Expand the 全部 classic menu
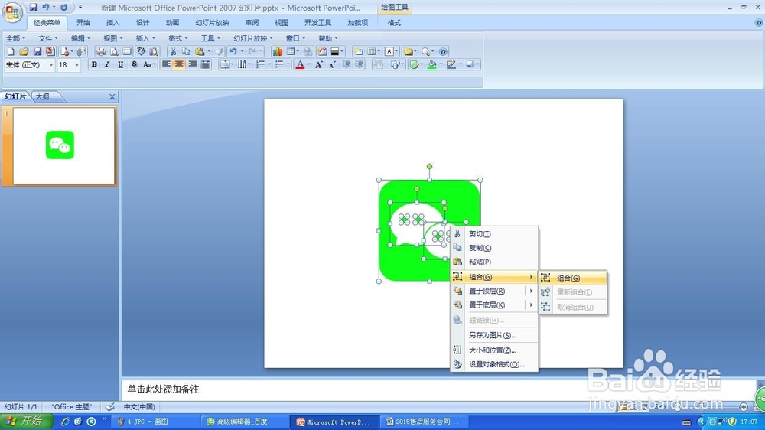Screen dimensions: 765x430 15,38
